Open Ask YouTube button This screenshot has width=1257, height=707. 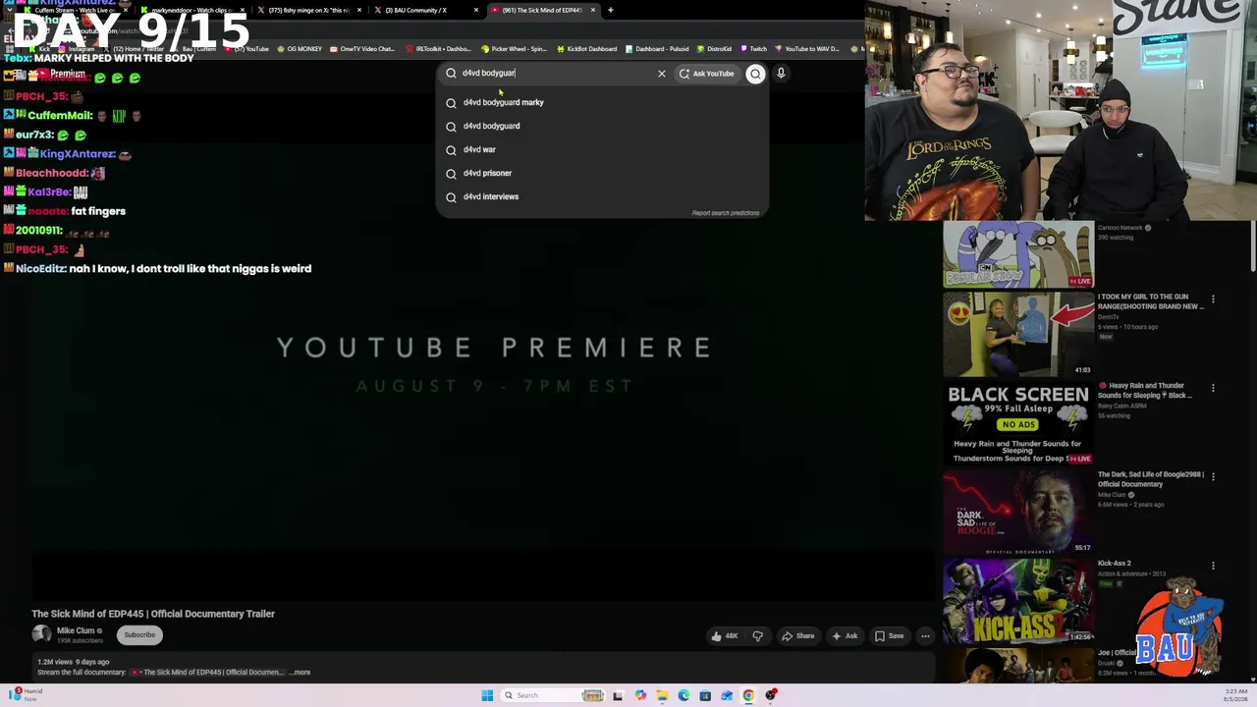(x=706, y=74)
